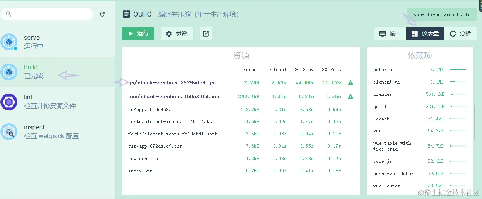Click the build task cube icon
The width and height of the screenshot is (482, 199).
[x=9, y=72]
